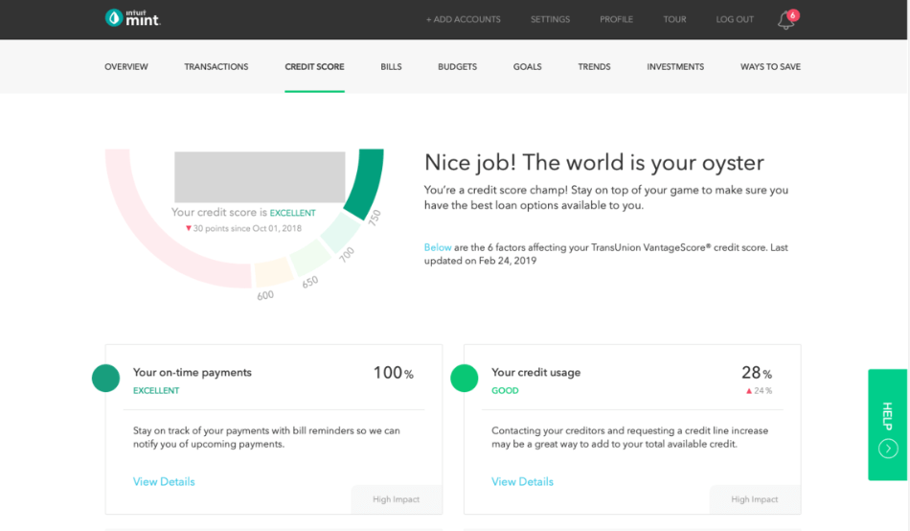Click the dark green excellent gauge segment
Viewport: 910px width, 531px height.
[365, 183]
